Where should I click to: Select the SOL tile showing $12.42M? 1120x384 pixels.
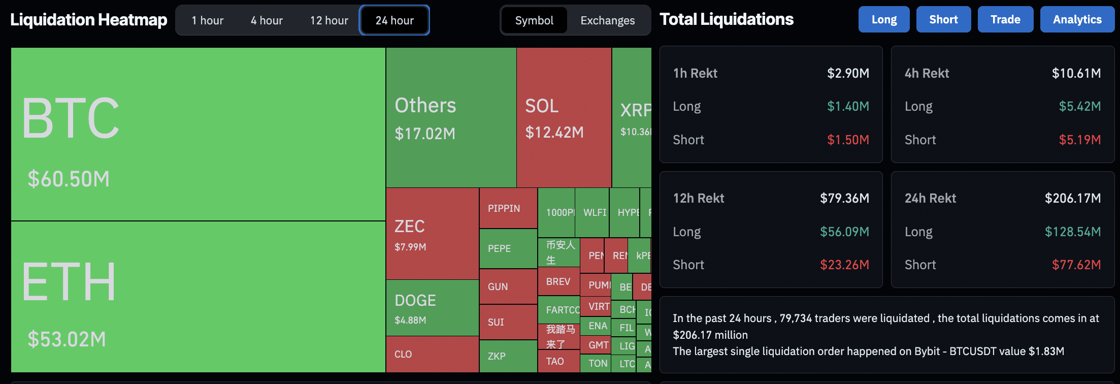564,117
